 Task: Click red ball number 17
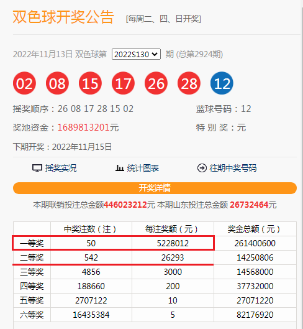pos(123,83)
